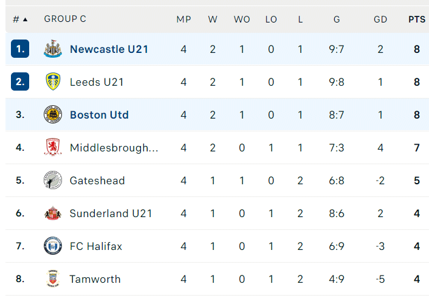429x298 pixels.
Task: Click the Sunderland U21 club crest
Action: click(x=53, y=213)
